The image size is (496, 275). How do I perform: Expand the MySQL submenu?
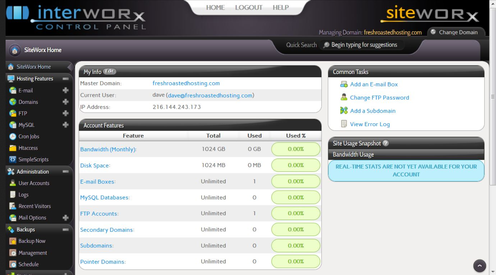[66, 125]
